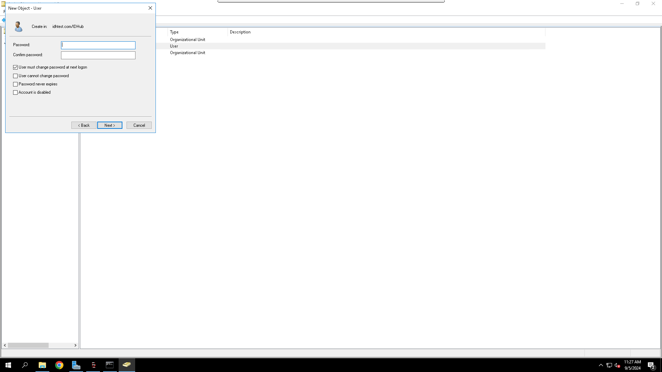Switch to FileZilla in the taskbar

[93, 365]
